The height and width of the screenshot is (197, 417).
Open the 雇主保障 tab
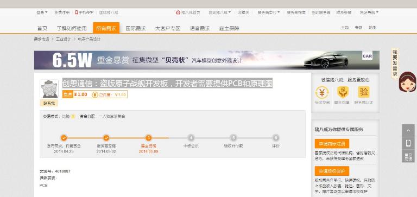229,28
